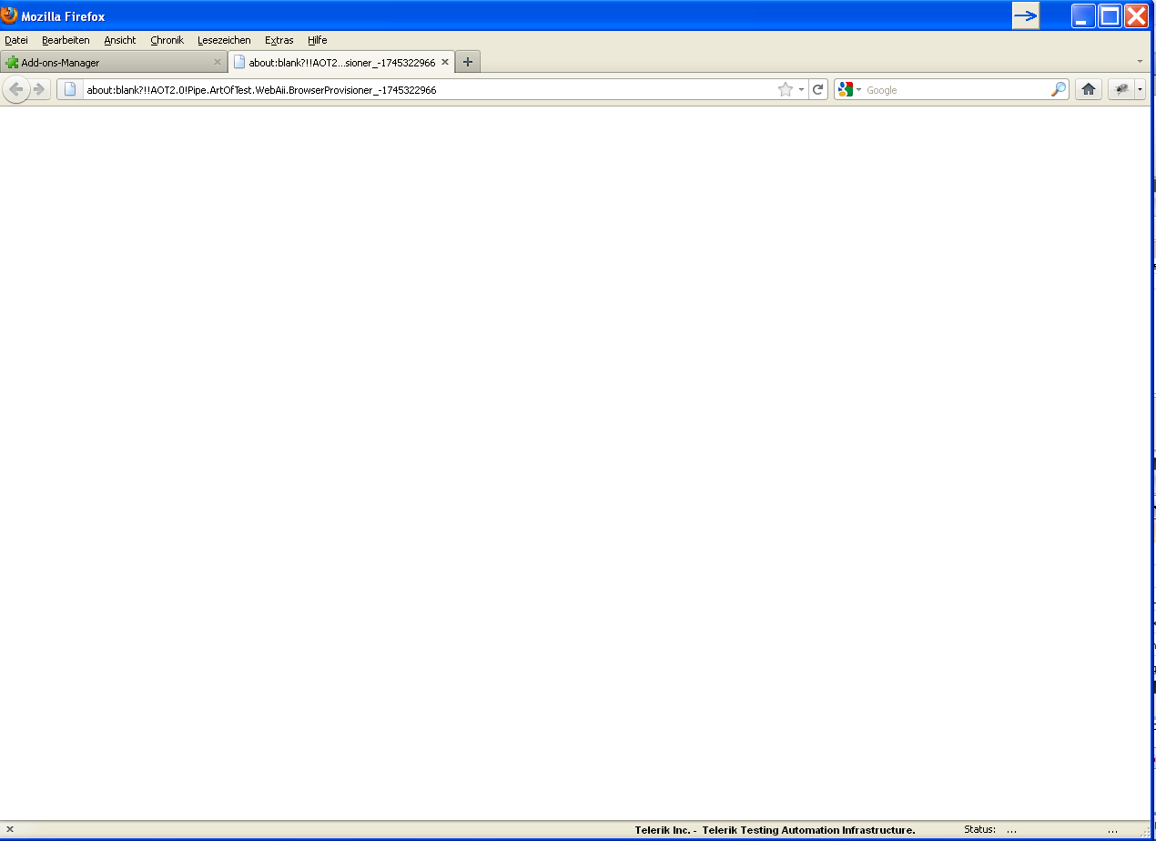The height and width of the screenshot is (841, 1156).
Task: Close the add-on status bar
Action: click(10, 829)
